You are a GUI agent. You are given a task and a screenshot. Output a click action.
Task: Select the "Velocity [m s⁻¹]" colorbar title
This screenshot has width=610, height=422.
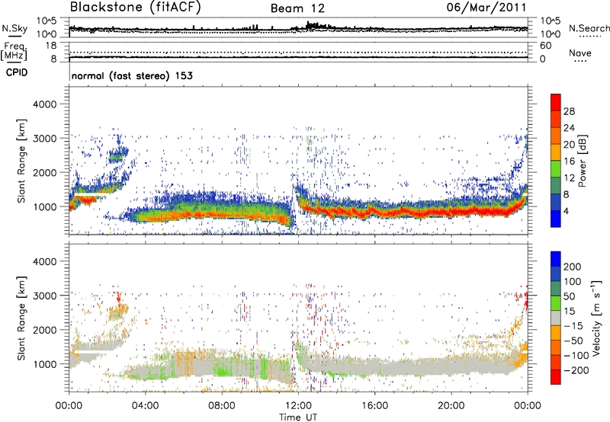tap(596, 318)
